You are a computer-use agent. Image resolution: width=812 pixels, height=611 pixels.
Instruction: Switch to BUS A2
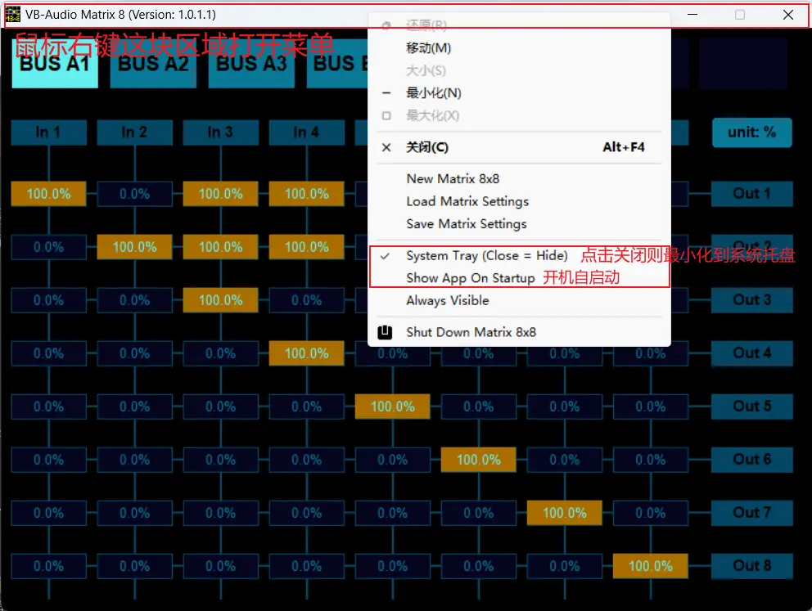coord(153,63)
